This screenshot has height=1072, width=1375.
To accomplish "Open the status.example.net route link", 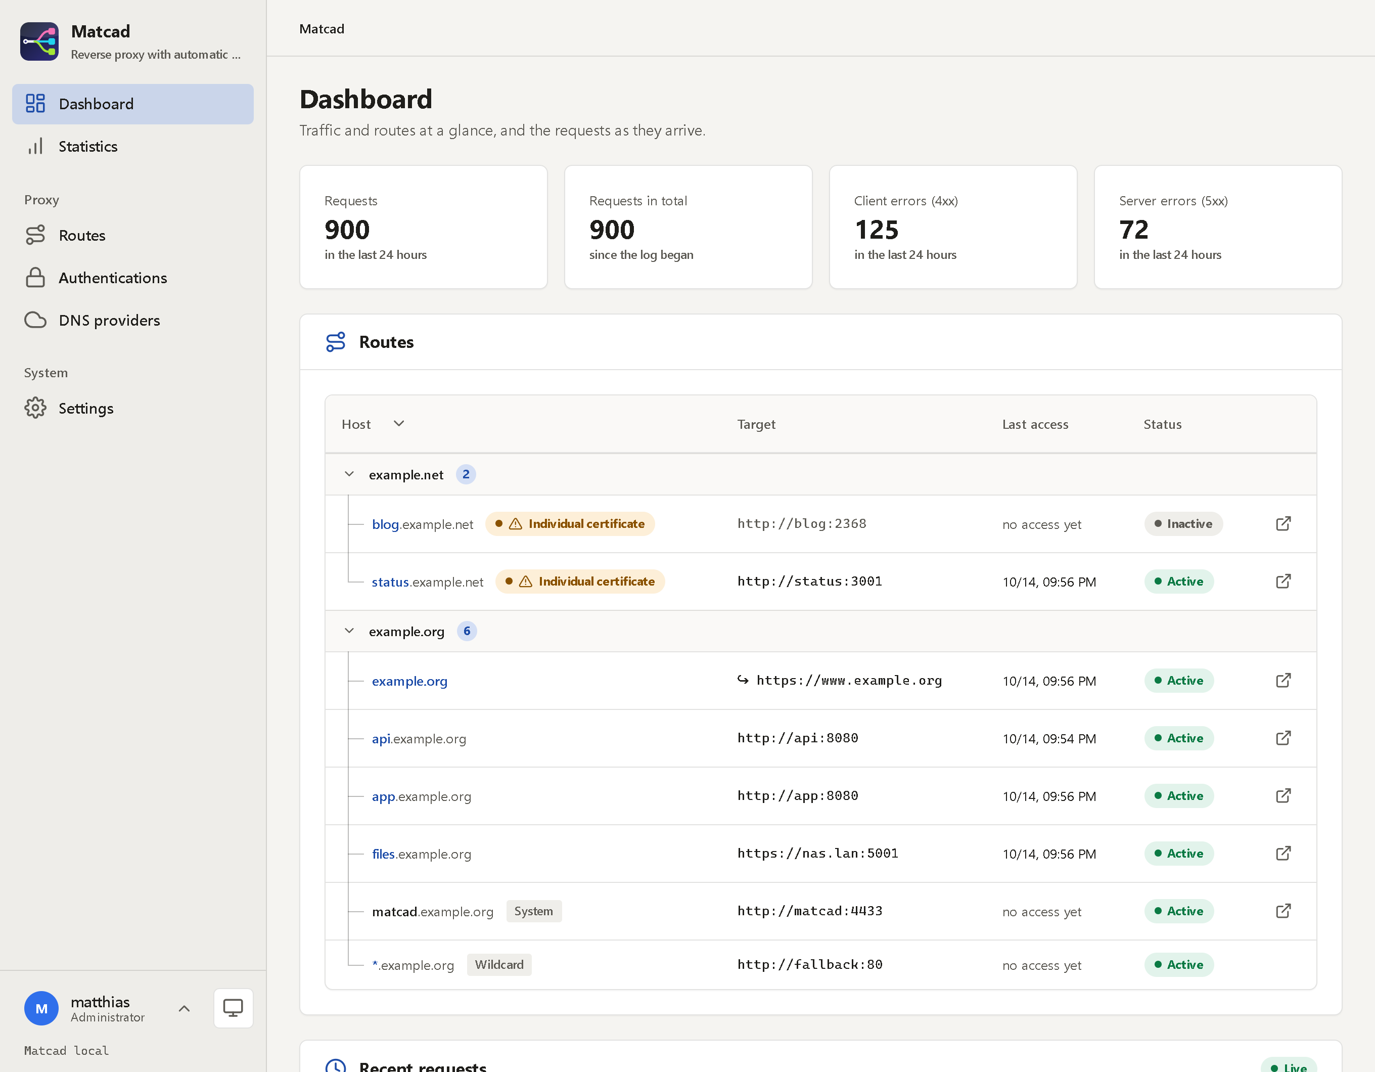I will coord(428,582).
